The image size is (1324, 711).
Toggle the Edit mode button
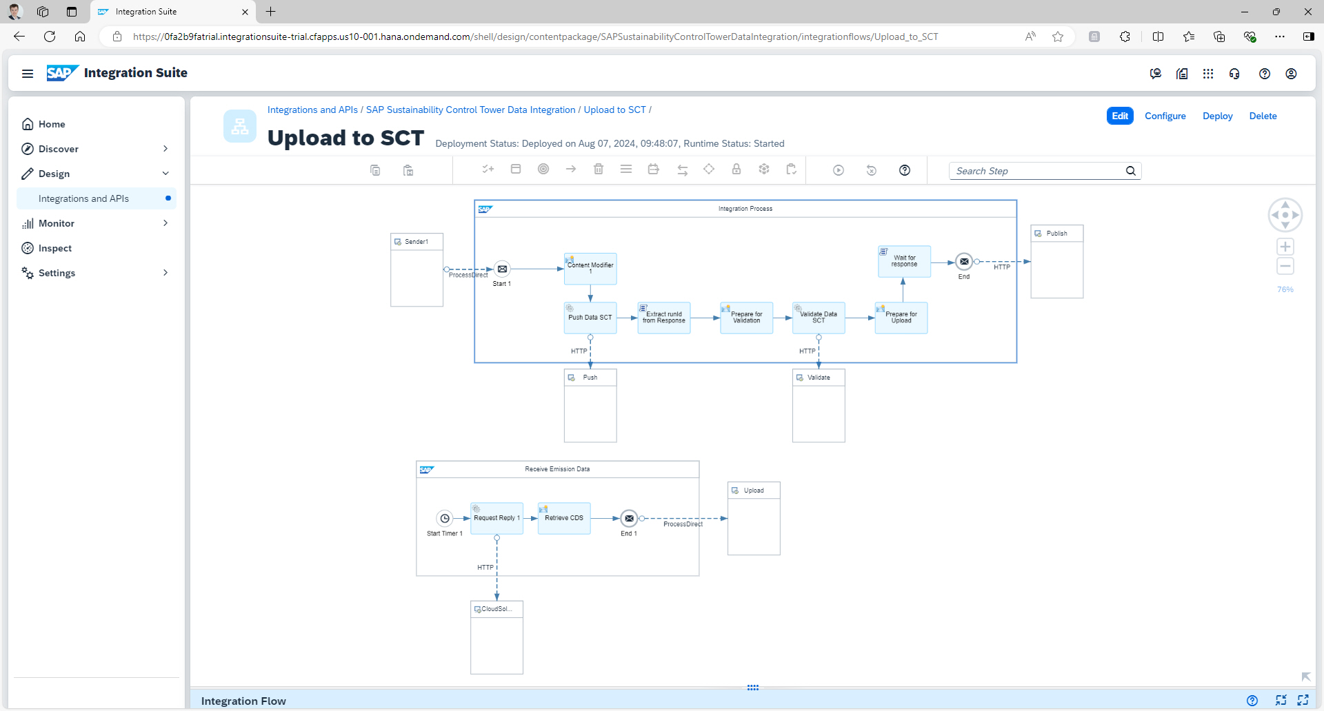[x=1119, y=116]
